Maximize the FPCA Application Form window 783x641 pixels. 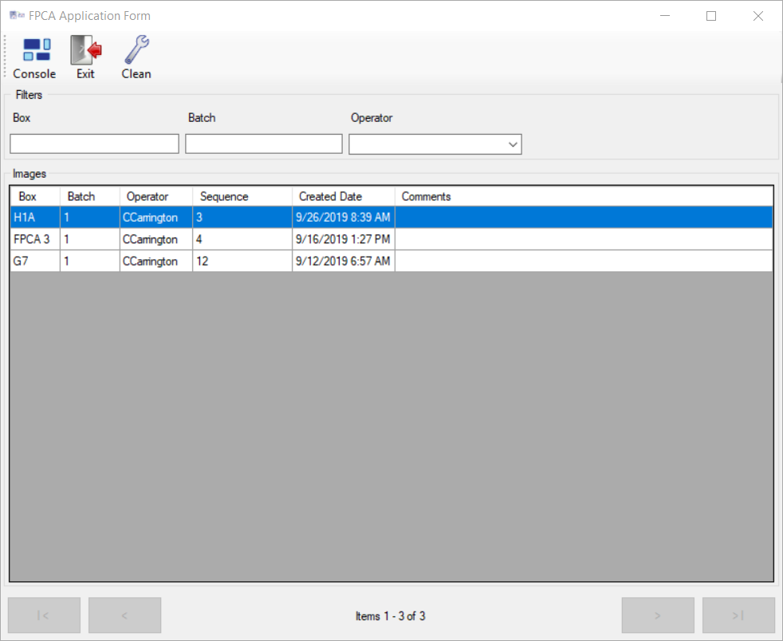[711, 16]
